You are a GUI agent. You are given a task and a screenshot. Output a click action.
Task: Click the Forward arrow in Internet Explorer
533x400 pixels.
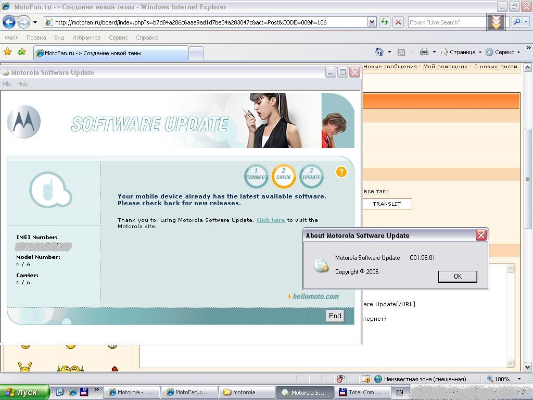pyautogui.click(x=23, y=22)
